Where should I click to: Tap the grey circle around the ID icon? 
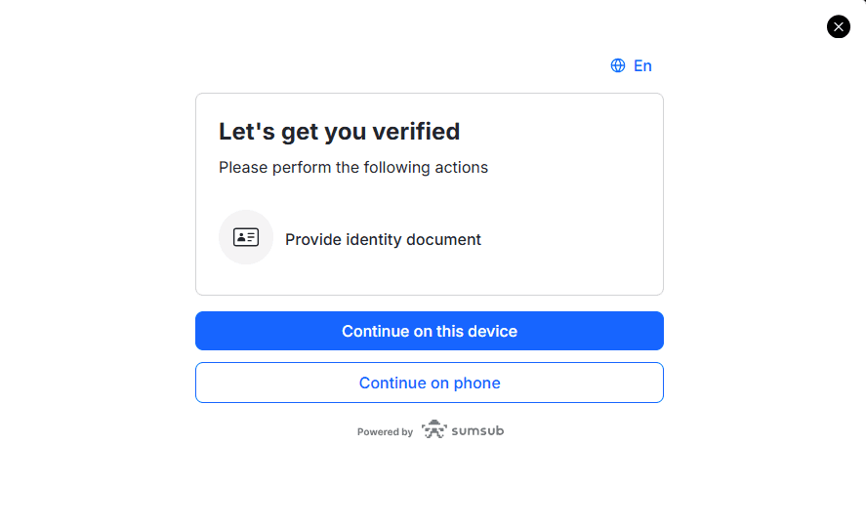(246, 237)
